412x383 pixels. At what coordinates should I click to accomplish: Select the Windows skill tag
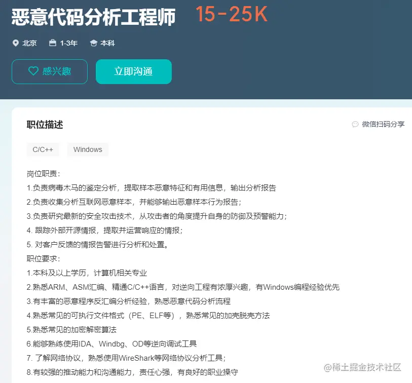pos(88,149)
